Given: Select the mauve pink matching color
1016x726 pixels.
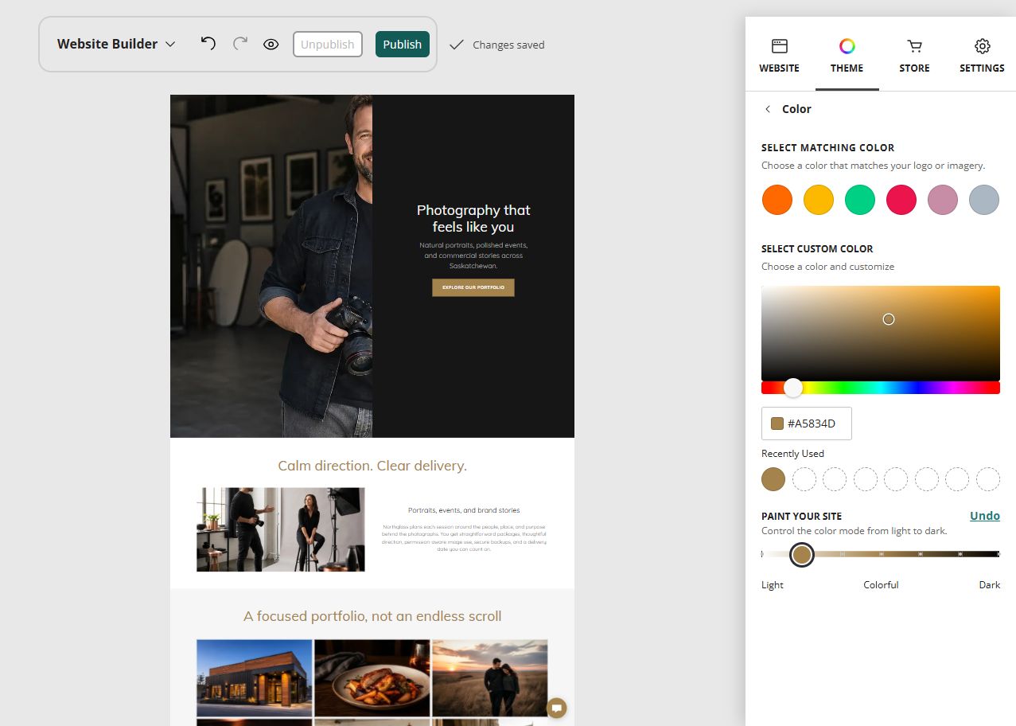Looking at the screenshot, I should 943,199.
